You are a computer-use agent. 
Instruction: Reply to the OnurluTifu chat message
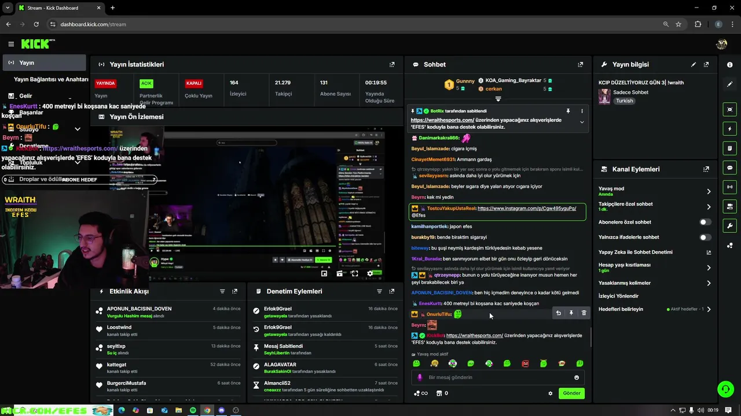(559, 313)
